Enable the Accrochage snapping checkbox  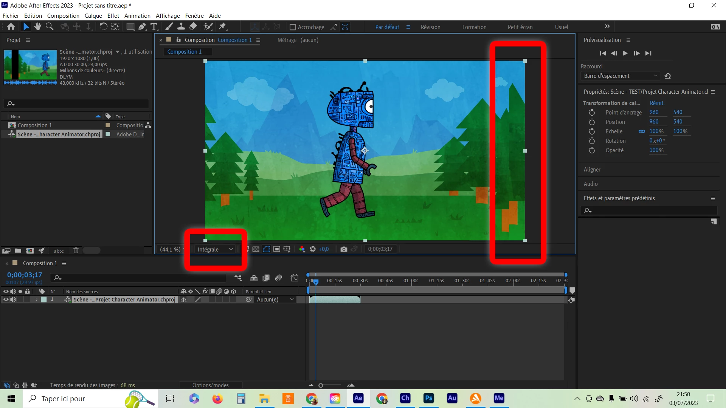pyautogui.click(x=293, y=27)
